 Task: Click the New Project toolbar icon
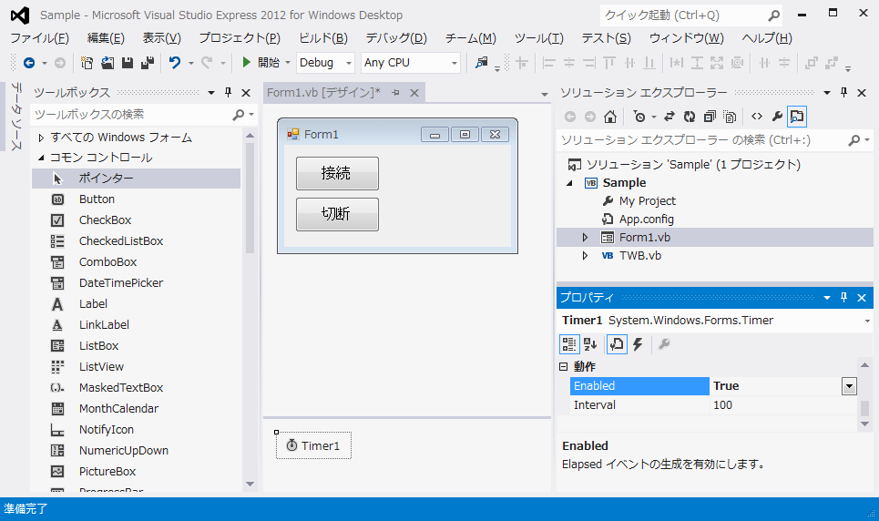click(x=87, y=63)
